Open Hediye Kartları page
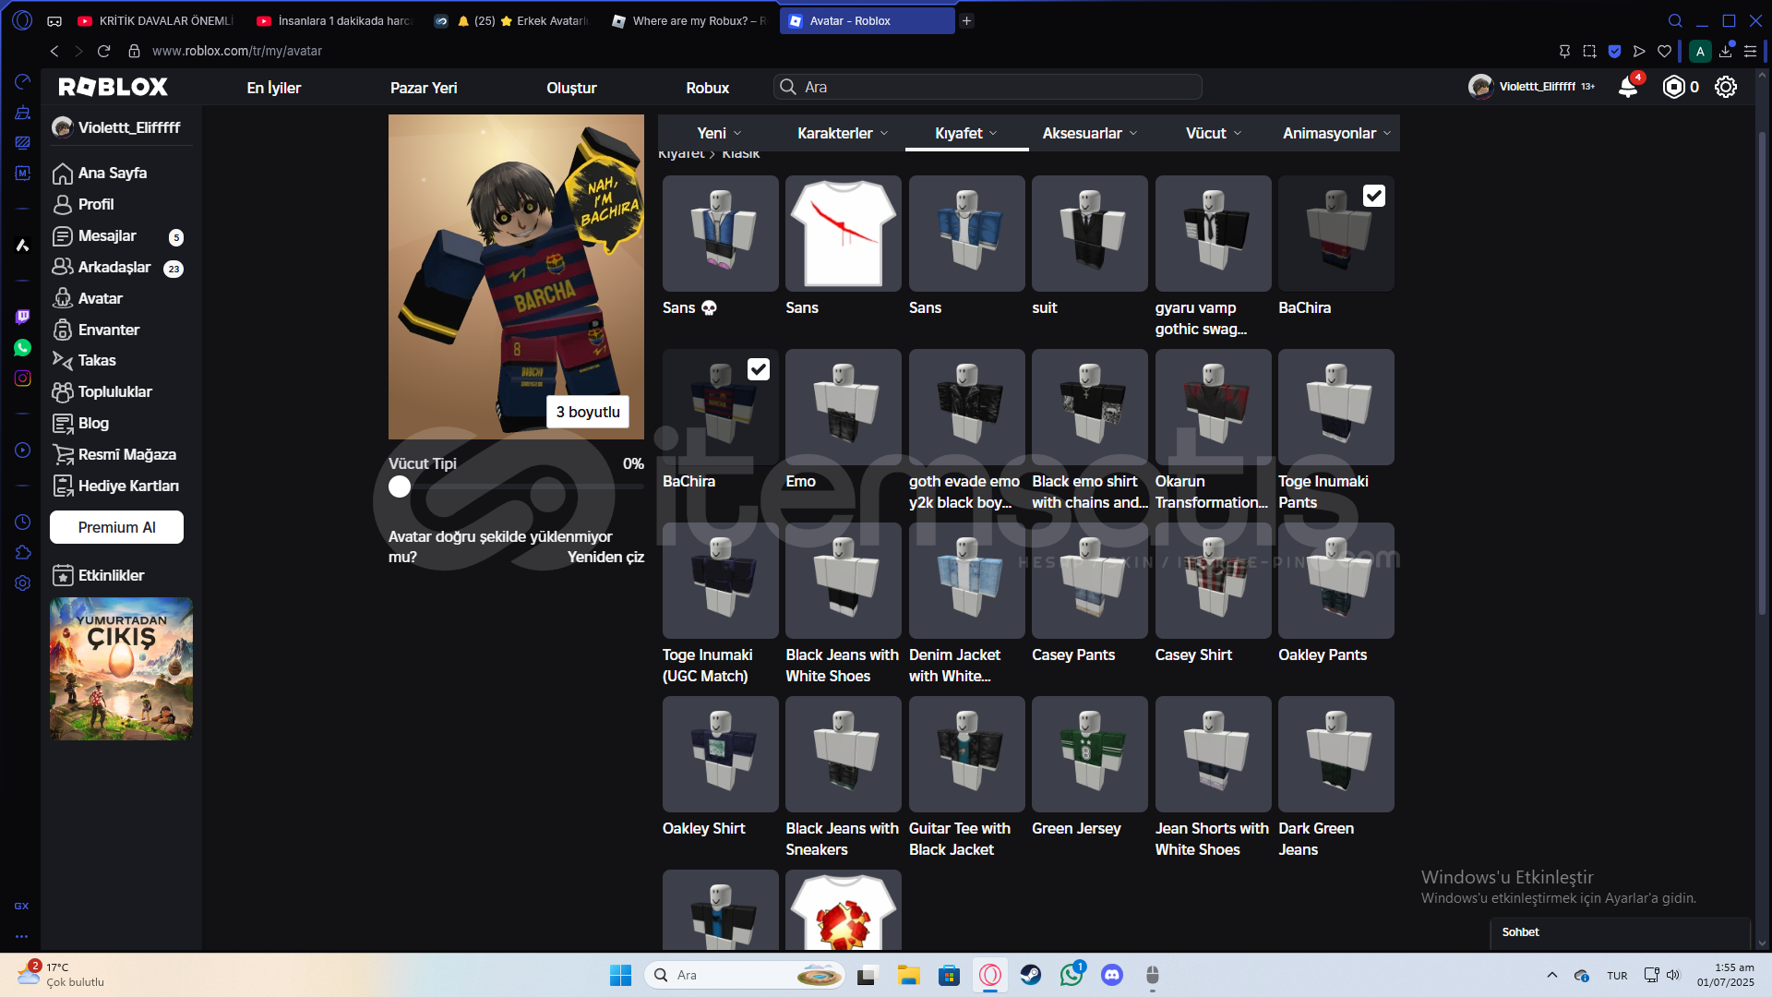 click(x=128, y=486)
